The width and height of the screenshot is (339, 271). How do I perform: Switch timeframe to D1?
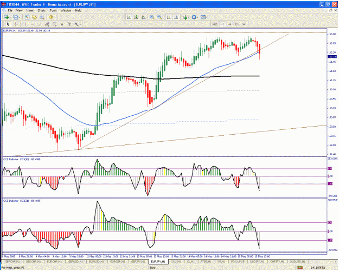point(237,24)
